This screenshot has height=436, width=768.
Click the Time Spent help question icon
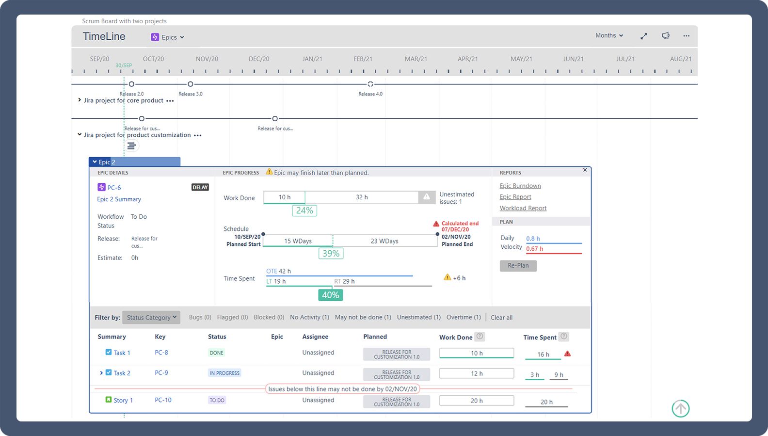click(564, 336)
